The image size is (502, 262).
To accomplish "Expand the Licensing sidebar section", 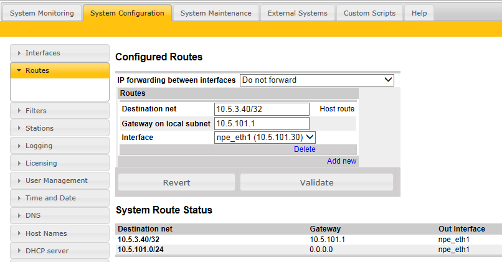I will point(60,163).
